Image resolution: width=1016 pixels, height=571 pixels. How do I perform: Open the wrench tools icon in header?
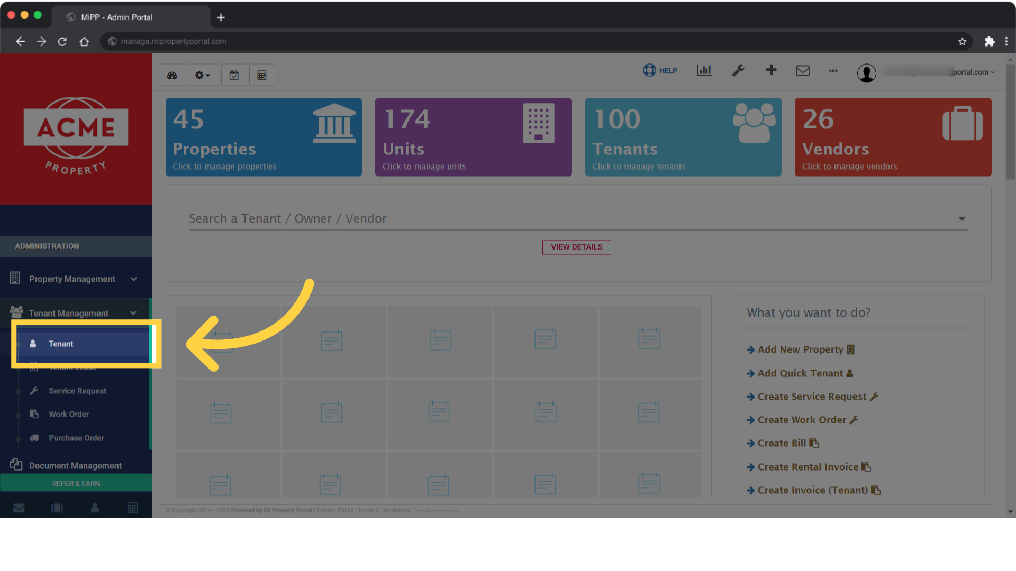738,70
